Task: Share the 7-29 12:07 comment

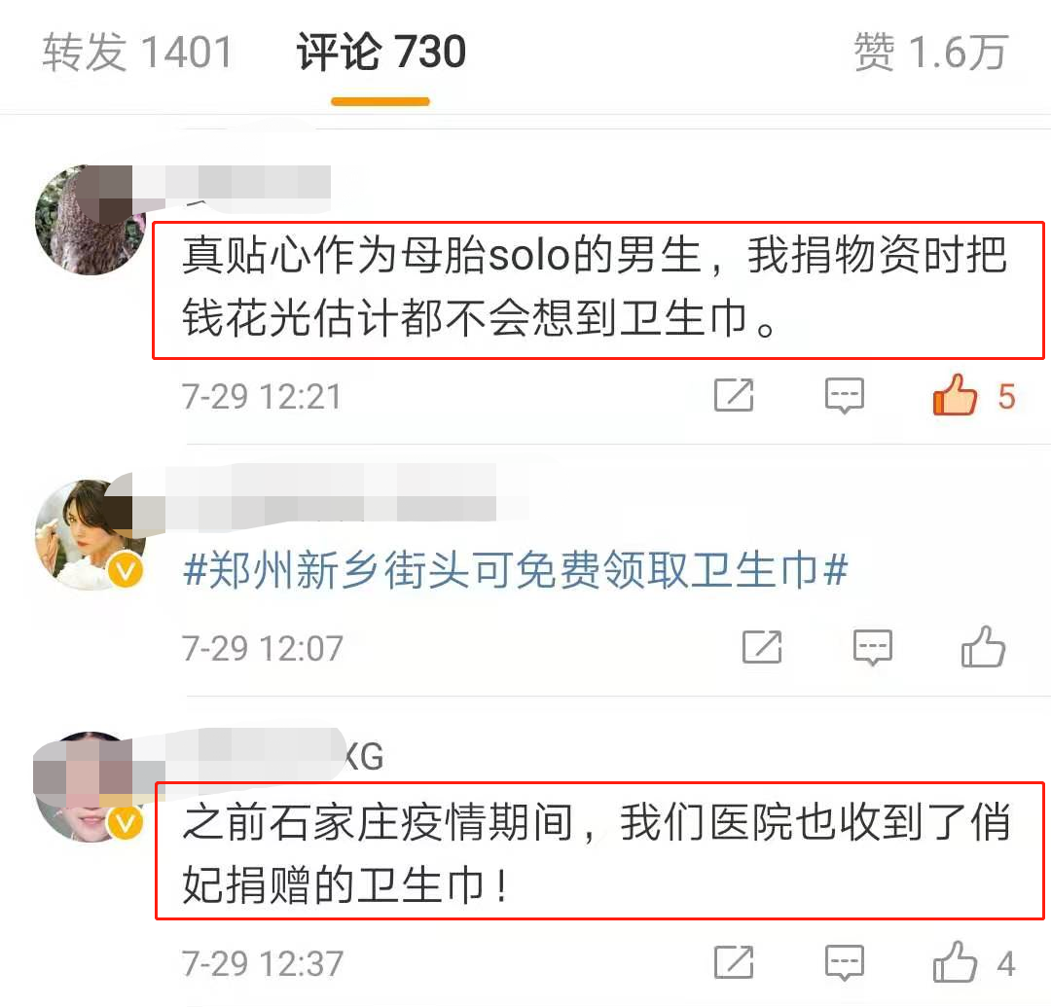Action: 762,647
